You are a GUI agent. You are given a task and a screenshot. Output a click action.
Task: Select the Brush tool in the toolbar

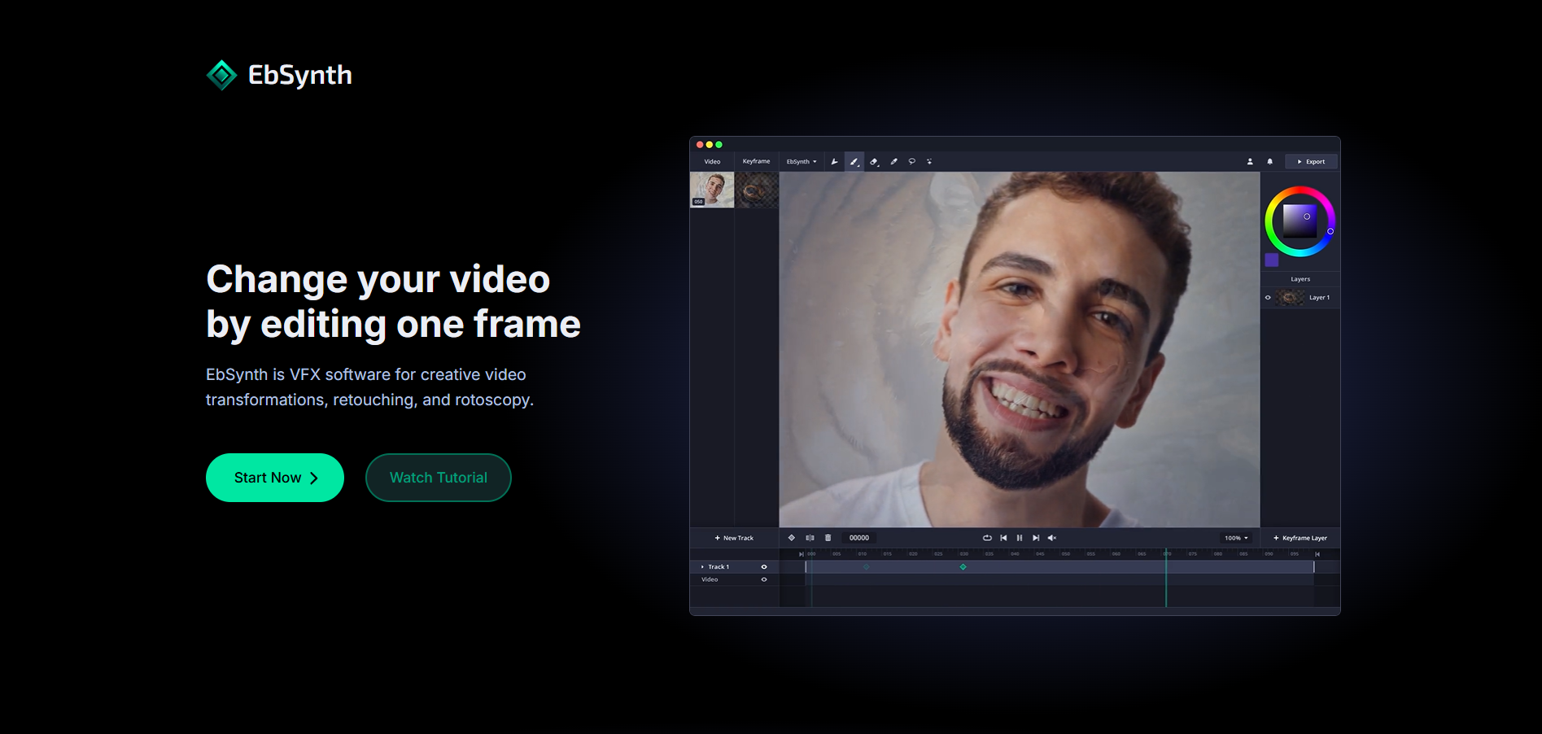point(854,162)
